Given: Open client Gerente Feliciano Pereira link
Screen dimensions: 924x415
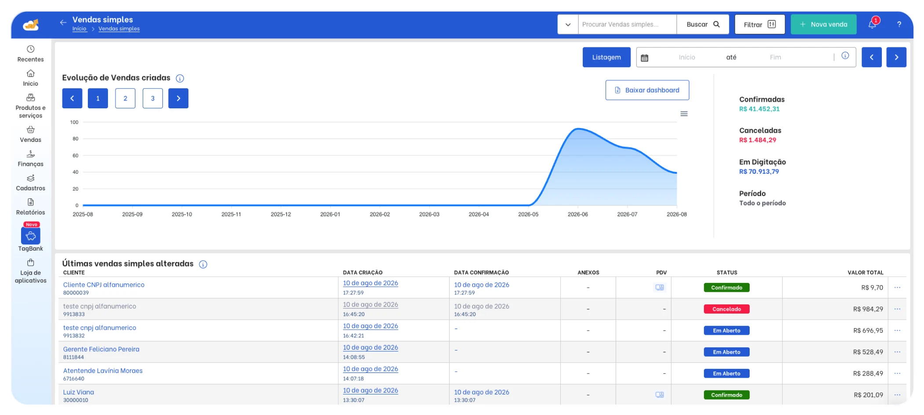Looking at the screenshot, I should [101, 349].
